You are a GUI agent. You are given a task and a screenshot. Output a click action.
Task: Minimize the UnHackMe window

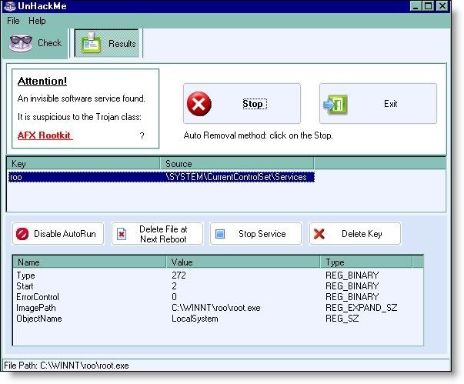pos(416,6)
